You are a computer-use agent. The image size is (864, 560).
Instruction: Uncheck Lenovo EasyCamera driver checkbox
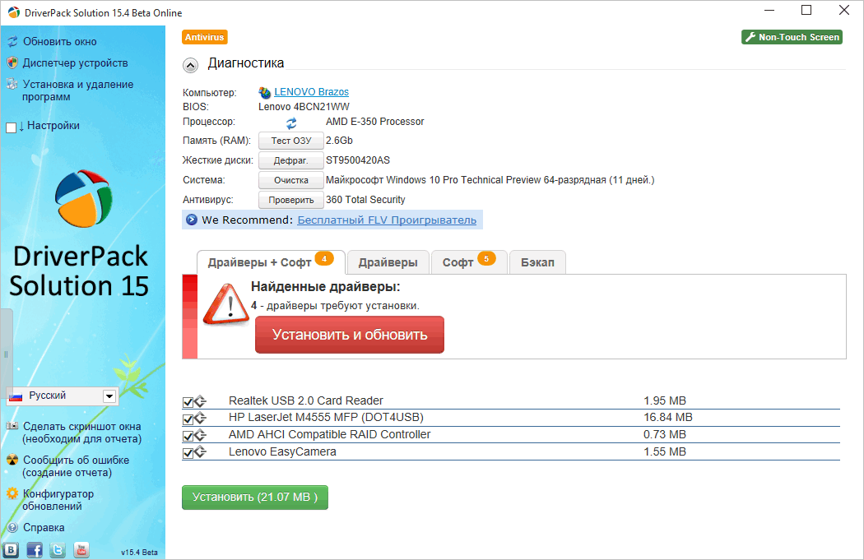[x=188, y=453]
